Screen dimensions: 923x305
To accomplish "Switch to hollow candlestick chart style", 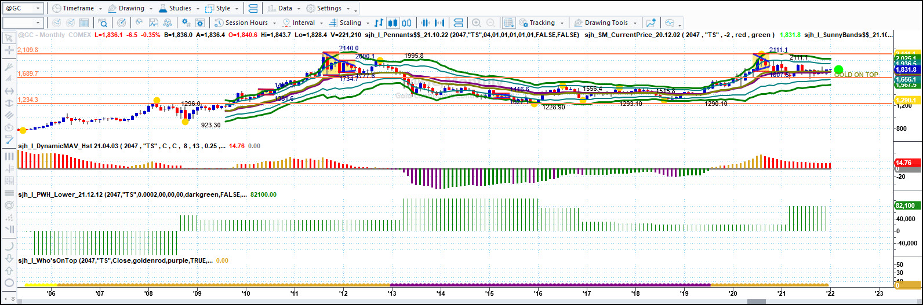I will pyautogui.click(x=406, y=23).
